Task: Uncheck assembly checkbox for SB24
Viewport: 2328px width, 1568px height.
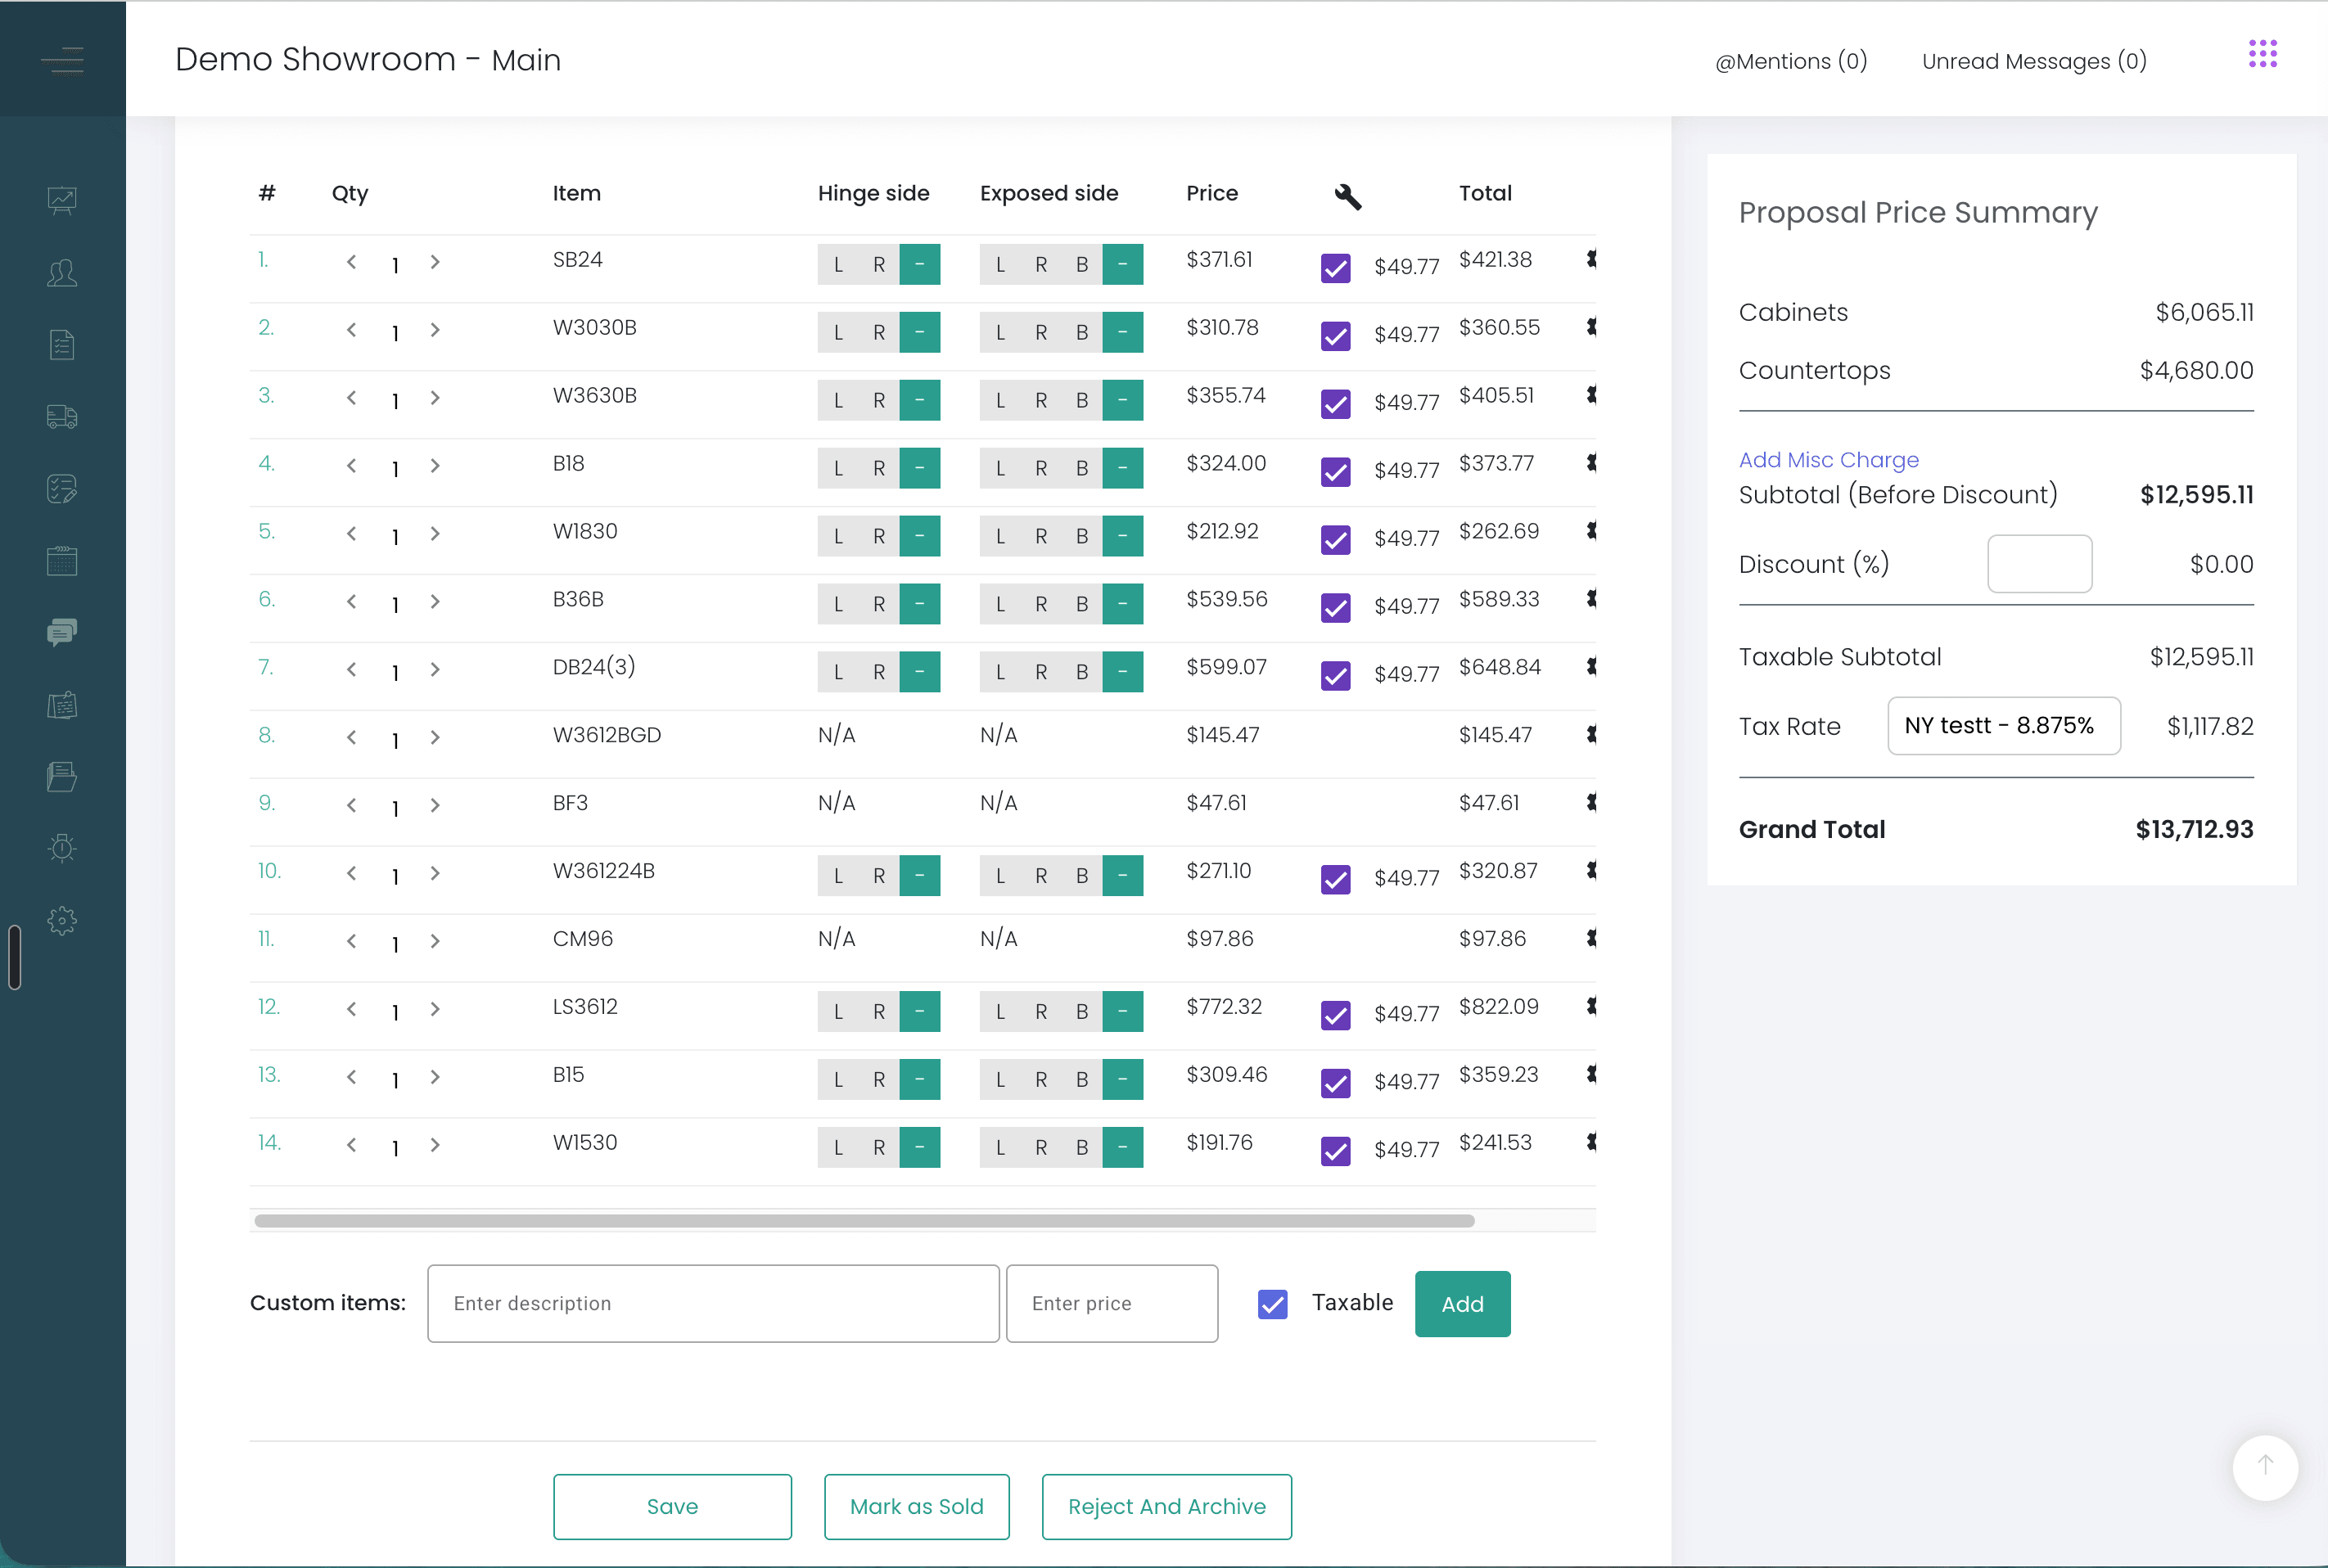Action: coord(1336,267)
